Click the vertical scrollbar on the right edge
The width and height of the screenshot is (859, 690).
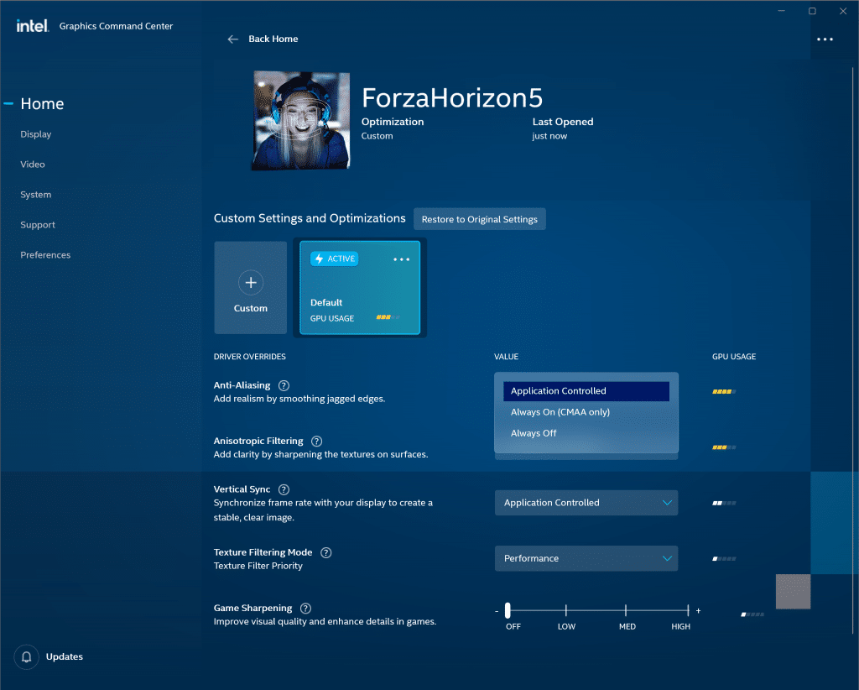coord(855,351)
